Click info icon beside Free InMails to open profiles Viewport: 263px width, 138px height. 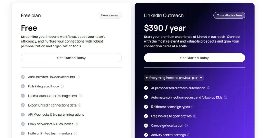195,116
